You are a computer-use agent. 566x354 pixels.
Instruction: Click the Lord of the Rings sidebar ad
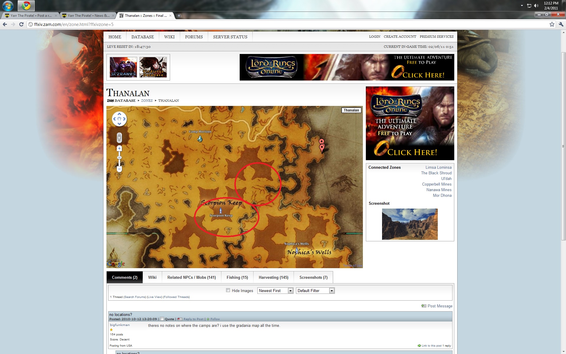pos(410,123)
